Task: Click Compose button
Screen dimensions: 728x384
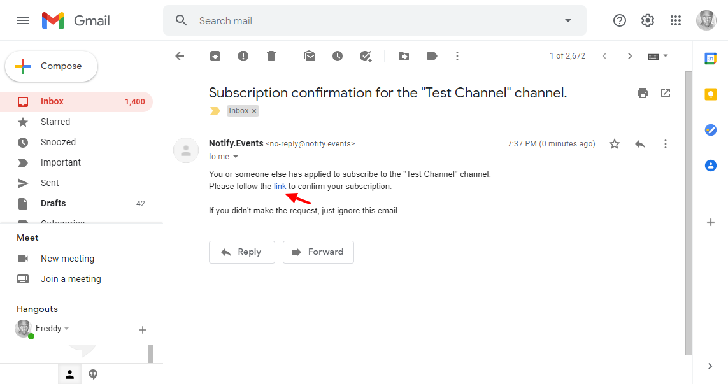Action: point(51,66)
